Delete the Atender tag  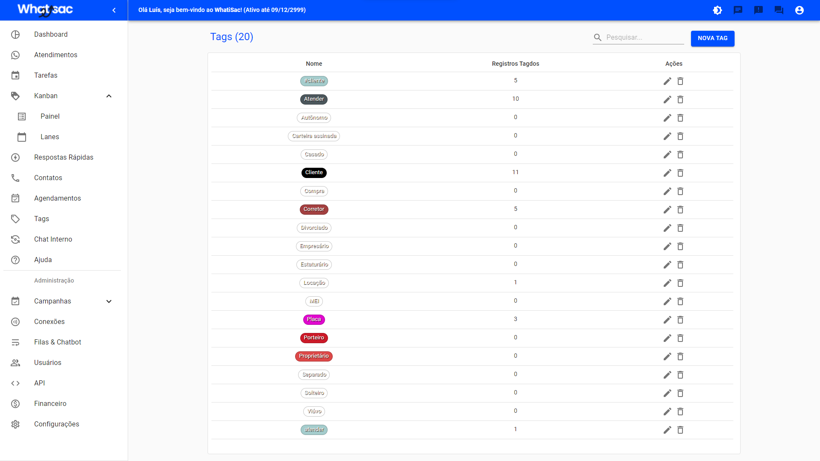click(x=680, y=99)
